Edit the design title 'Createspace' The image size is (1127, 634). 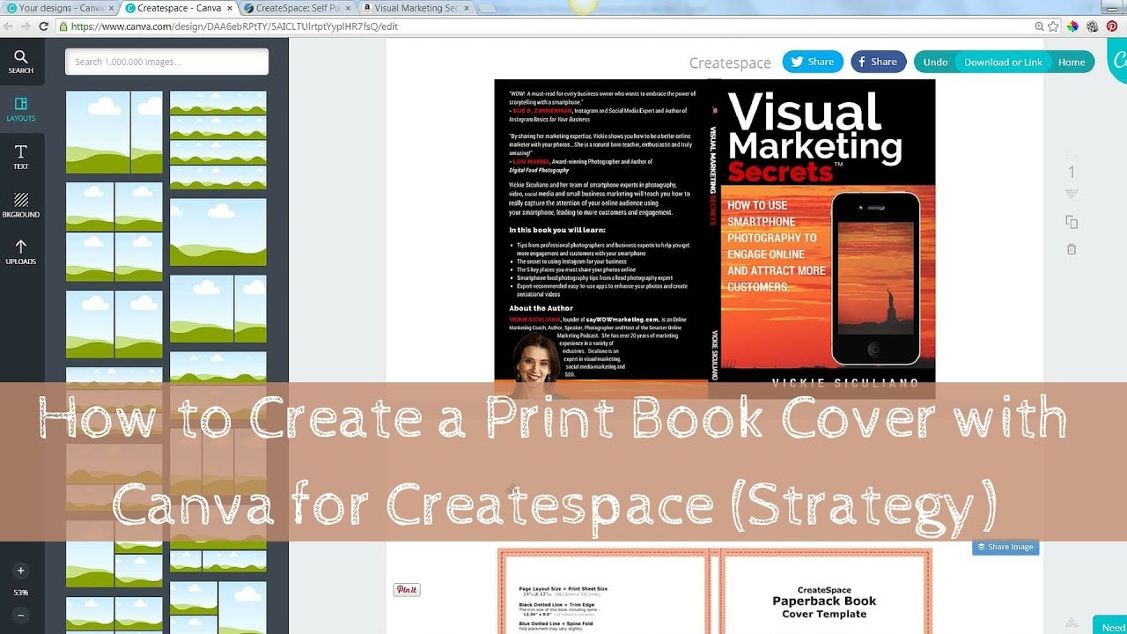tap(730, 63)
